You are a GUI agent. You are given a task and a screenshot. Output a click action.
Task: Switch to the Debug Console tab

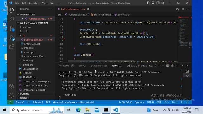99,66
